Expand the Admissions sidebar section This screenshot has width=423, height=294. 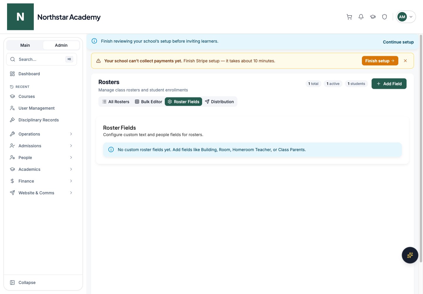coord(41,146)
